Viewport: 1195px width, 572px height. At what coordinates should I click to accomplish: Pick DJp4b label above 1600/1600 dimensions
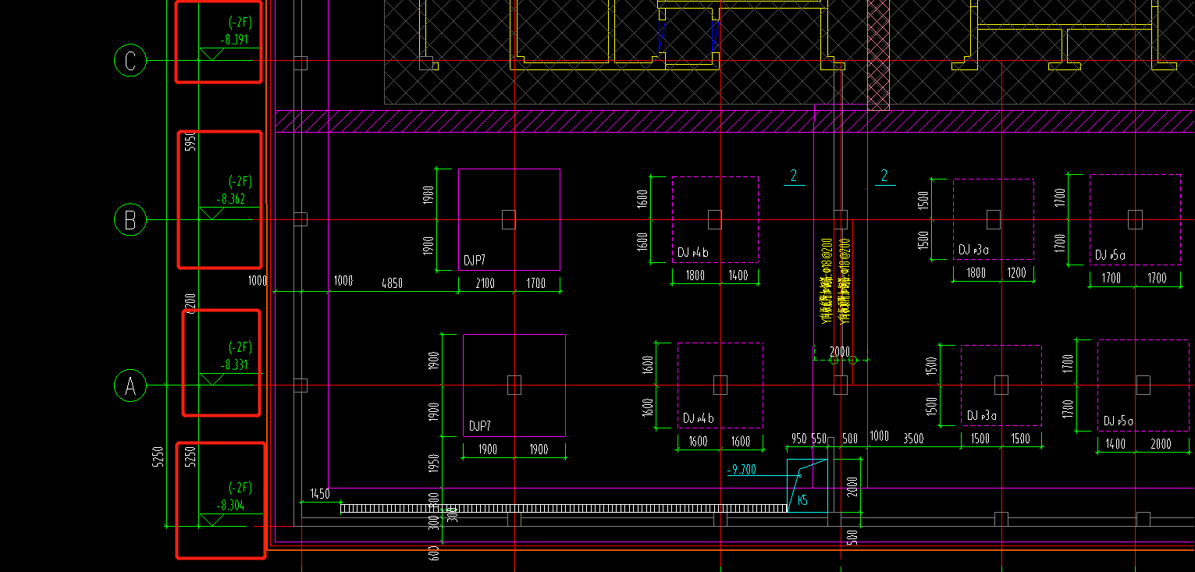point(699,418)
